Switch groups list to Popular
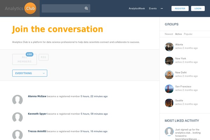This screenshot has height=140, width=210. coord(188,34)
